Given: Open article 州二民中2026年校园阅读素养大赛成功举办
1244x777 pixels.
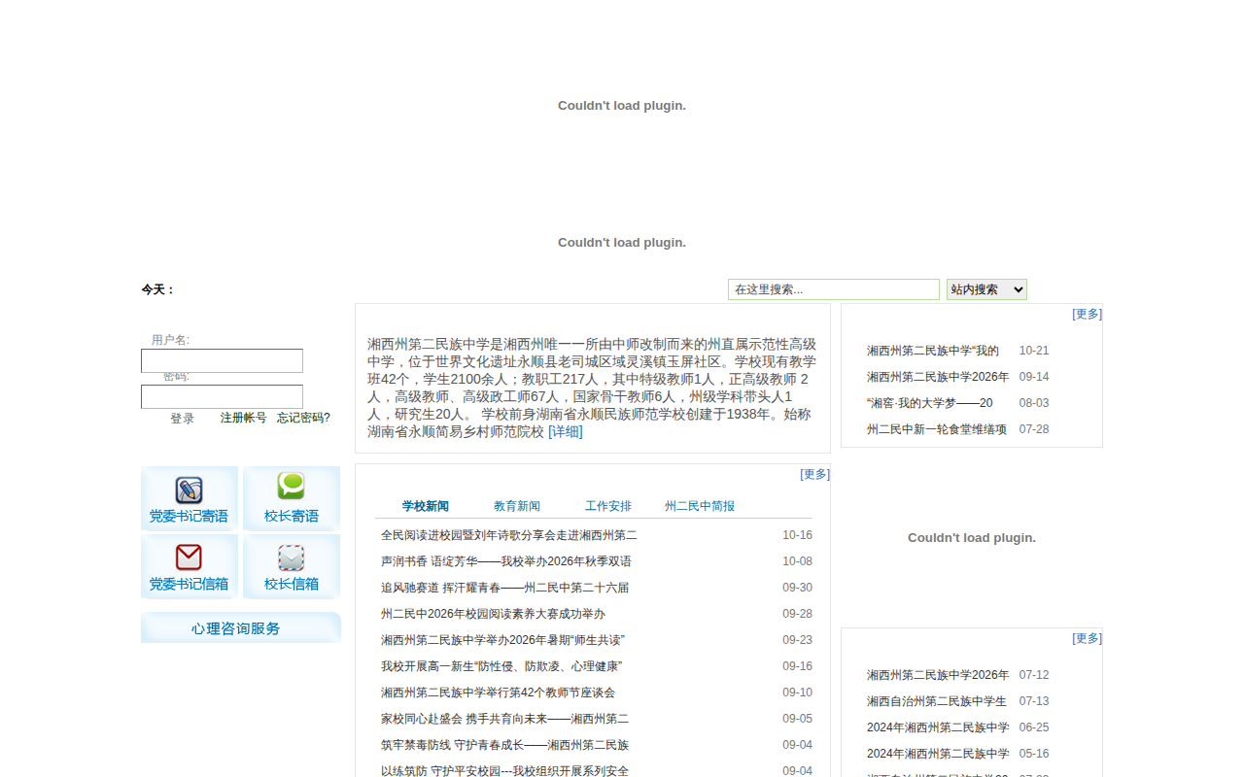Looking at the screenshot, I should click(x=493, y=614).
